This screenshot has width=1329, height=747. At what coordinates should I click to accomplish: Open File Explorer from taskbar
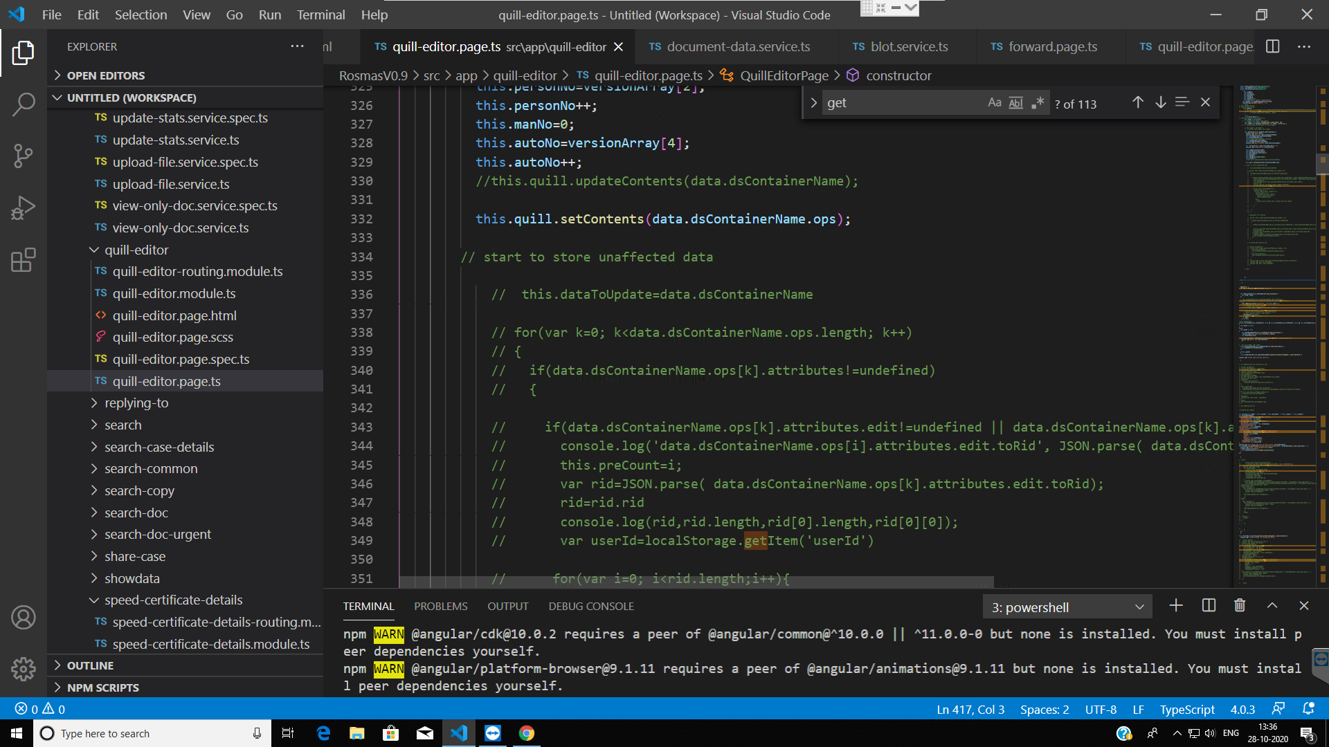point(356,733)
